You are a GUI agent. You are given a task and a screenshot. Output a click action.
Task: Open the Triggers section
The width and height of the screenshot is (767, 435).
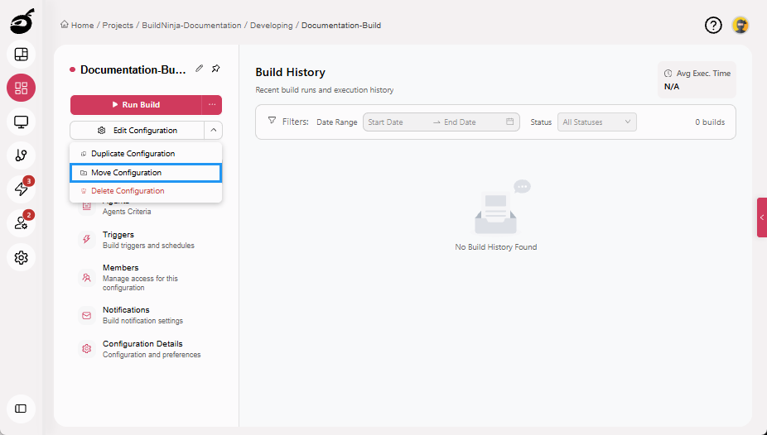click(x=146, y=240)
